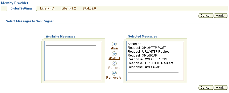Click the left-arrow Remove icon
This screenshot has width=229, height=93.
point(114,63)
